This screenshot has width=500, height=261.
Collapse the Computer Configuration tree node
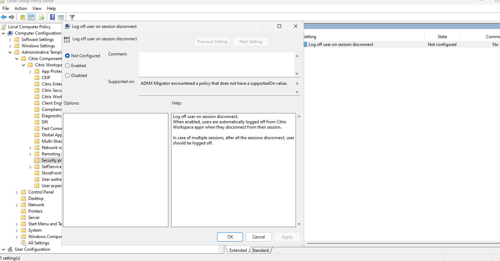click(4, 33)
